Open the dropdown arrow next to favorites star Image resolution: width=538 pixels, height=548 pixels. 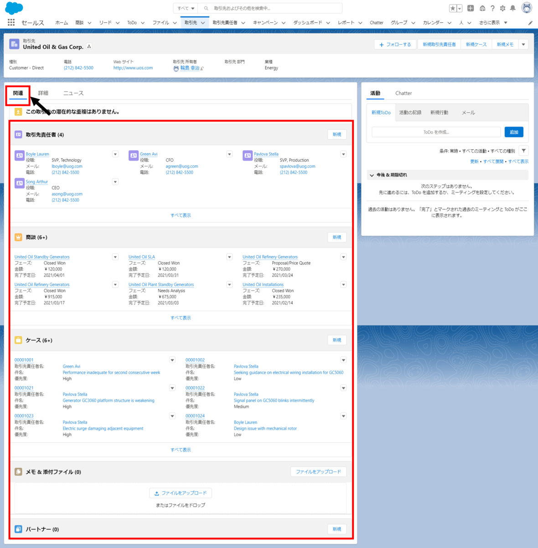coord(460,8)
